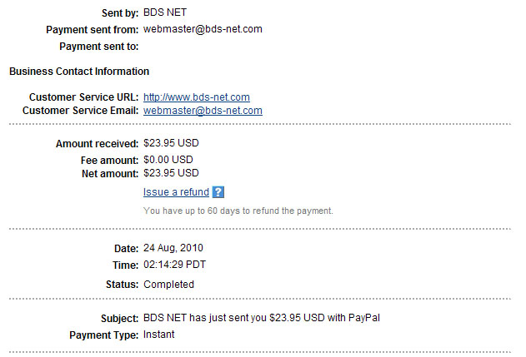Click the Business Contact Information heading

[79, 72]
